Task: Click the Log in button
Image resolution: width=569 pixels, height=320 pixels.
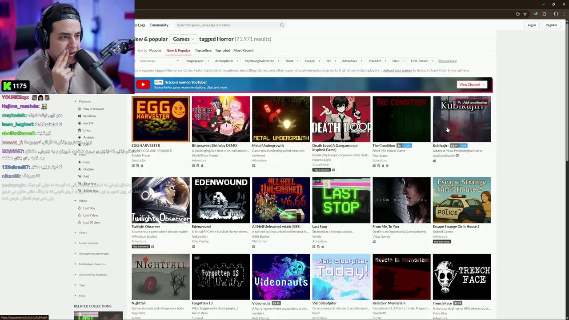Action: coord(532,25)
